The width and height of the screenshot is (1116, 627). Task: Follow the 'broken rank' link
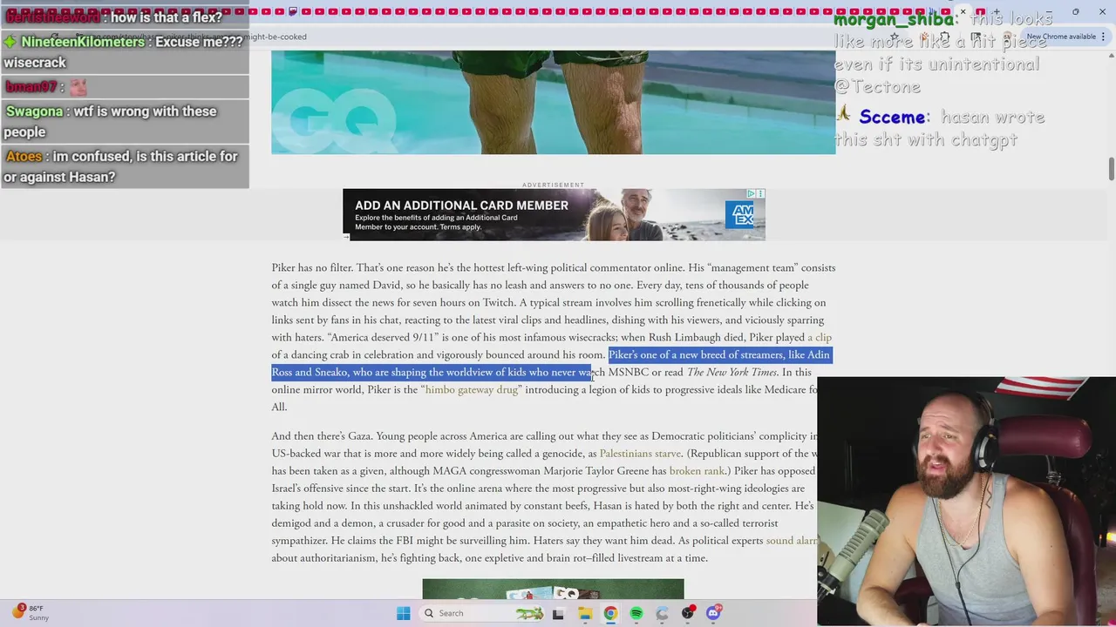coord(697,470)
